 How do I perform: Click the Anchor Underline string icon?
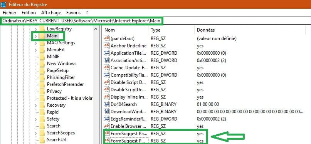[x=107, y=45]
